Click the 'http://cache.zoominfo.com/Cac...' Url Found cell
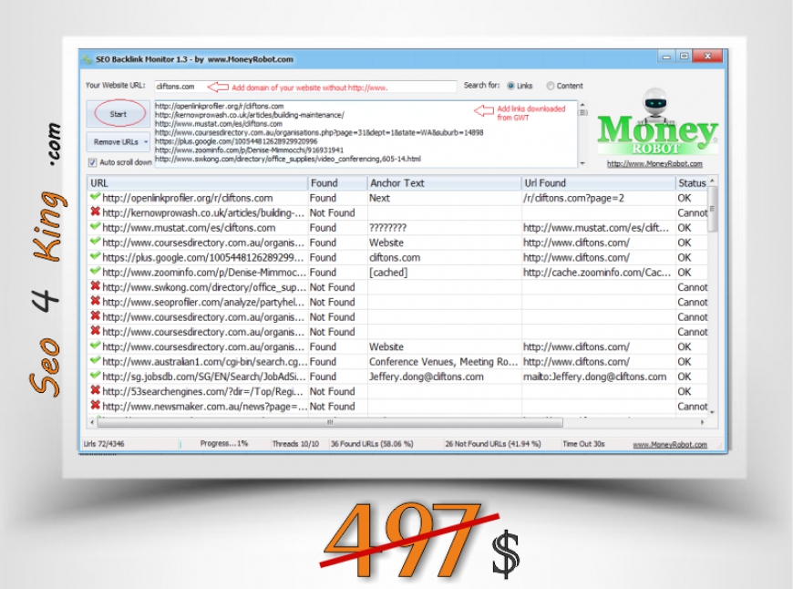793x589 pixels. (597, 273)
